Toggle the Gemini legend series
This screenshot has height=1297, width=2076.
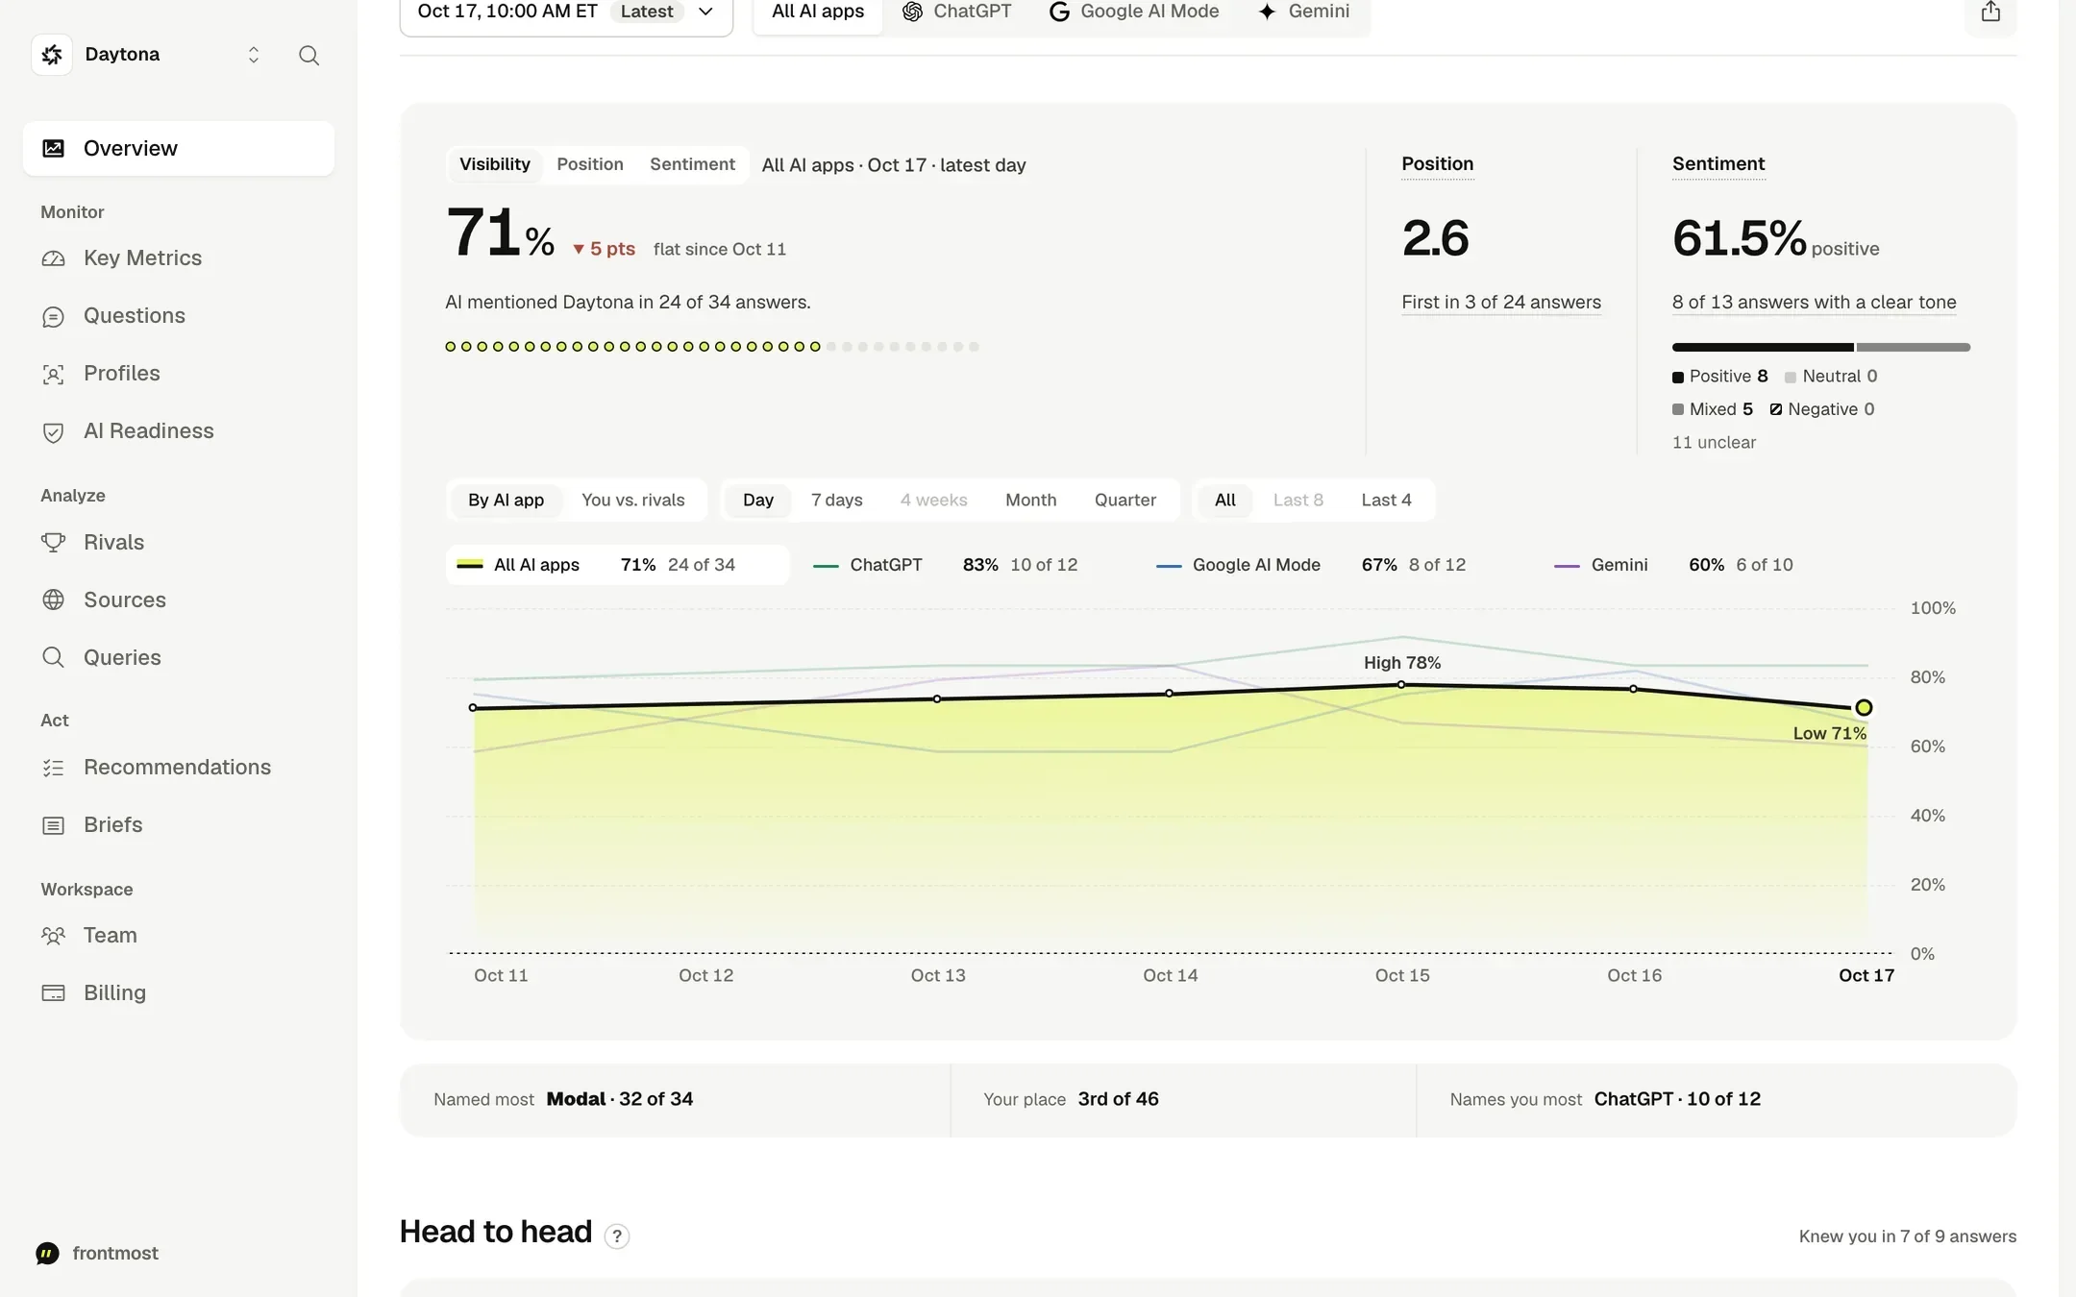coord(1673,566)
